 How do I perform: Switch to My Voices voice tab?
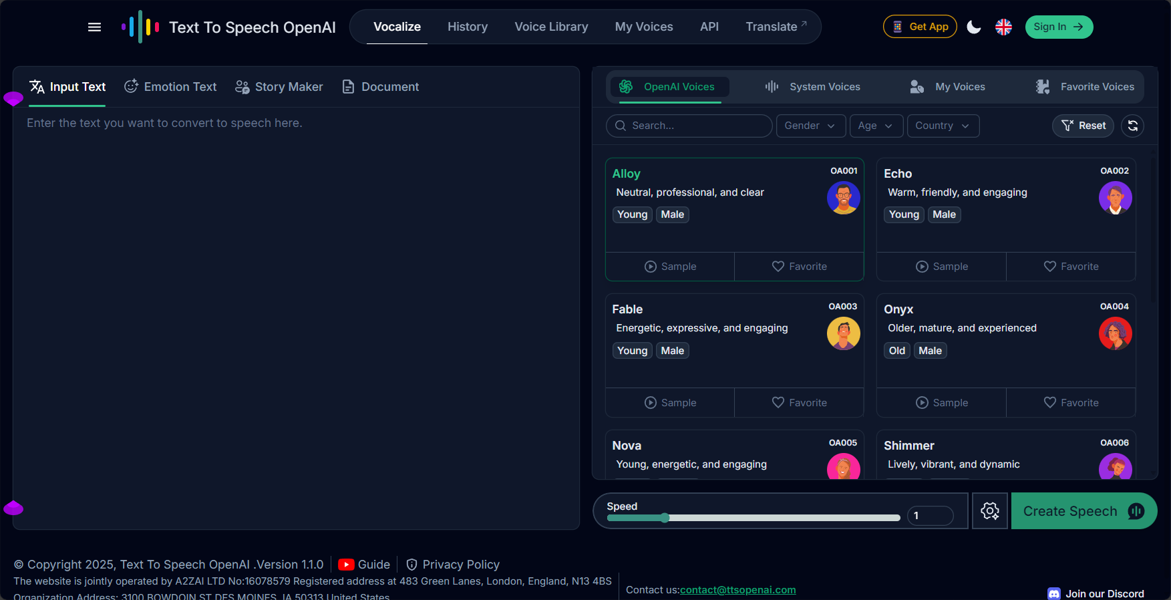[x=947, y=87]
